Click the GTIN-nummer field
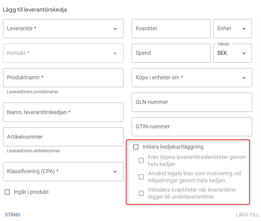 click(x=192, y=127)
